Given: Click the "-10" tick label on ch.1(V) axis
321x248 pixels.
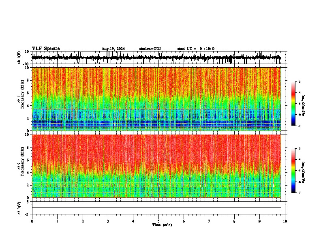Looking at the screenshot, I should tap(26, 64).
